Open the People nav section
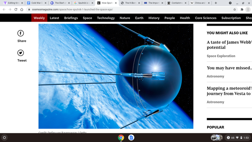 [170, 18]
